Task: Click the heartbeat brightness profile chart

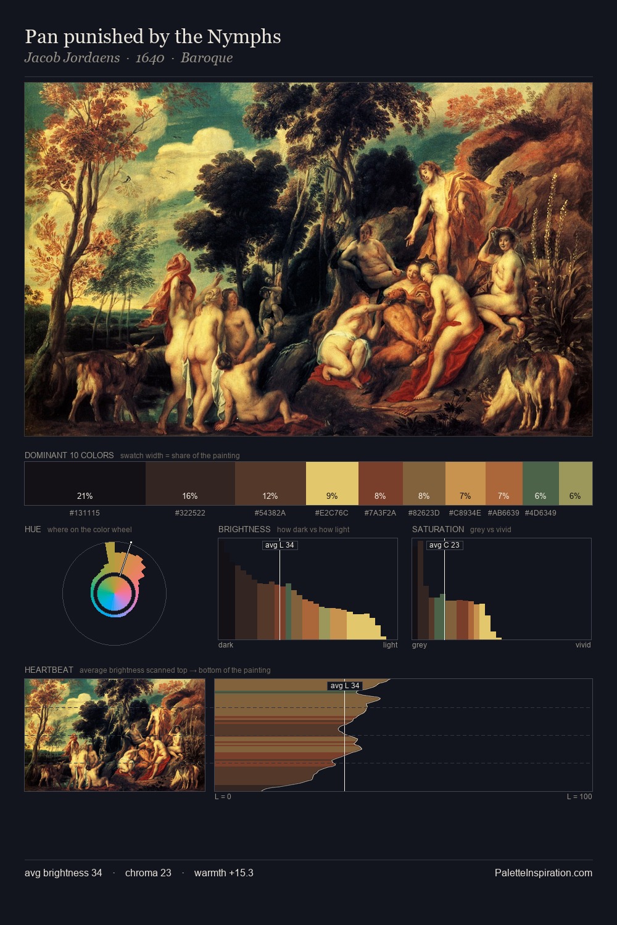Action: click(404, 735)
